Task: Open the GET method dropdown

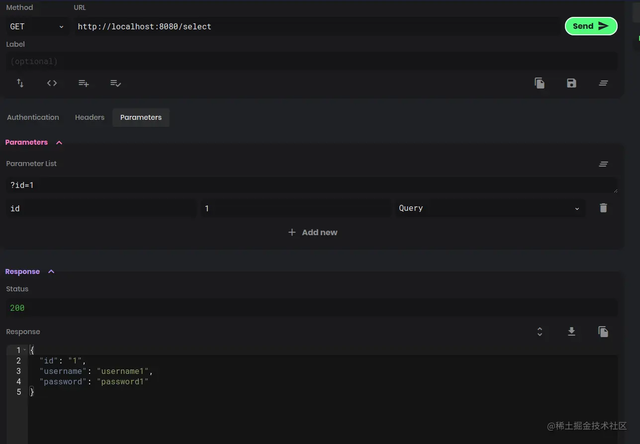Action: click(37, 26)
